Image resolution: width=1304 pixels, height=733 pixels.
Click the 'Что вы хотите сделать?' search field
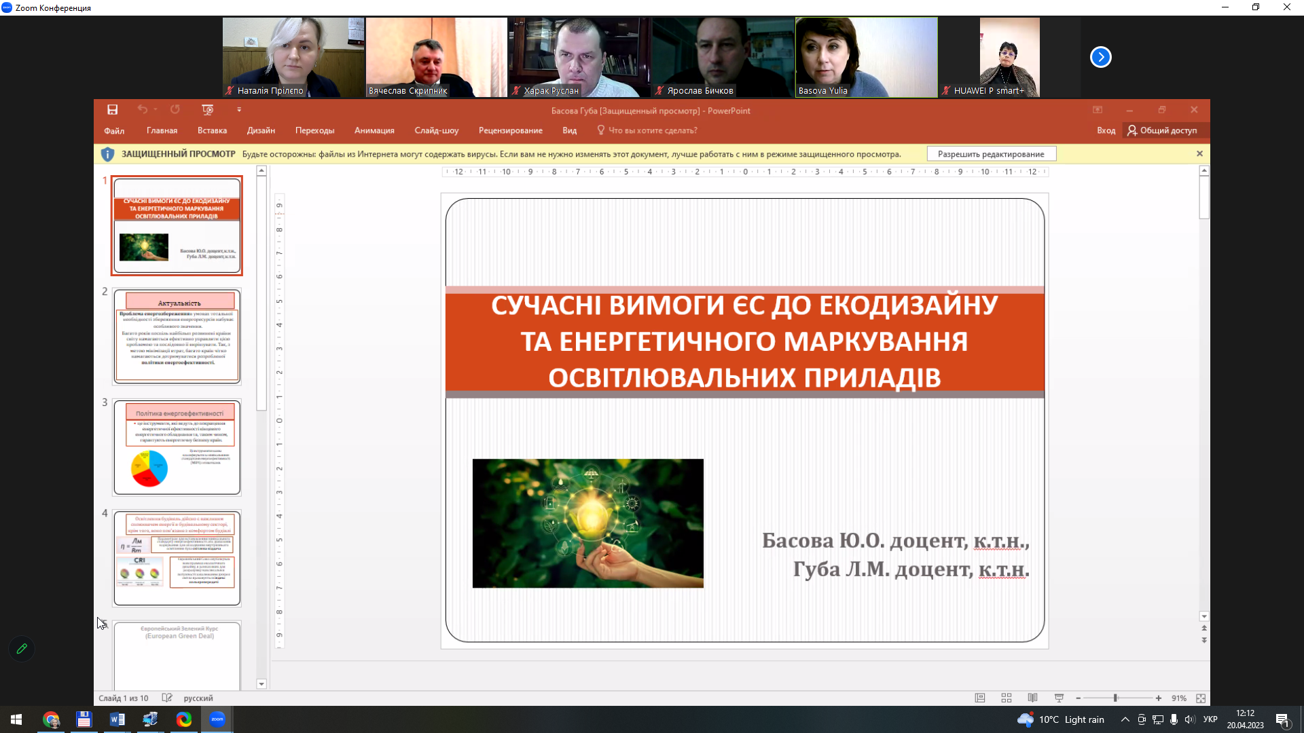click(647, 130)
